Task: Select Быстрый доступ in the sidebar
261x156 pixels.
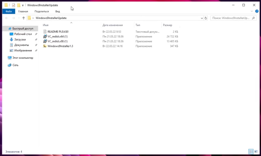Action: pyautogui.click(x=23, y=29)
